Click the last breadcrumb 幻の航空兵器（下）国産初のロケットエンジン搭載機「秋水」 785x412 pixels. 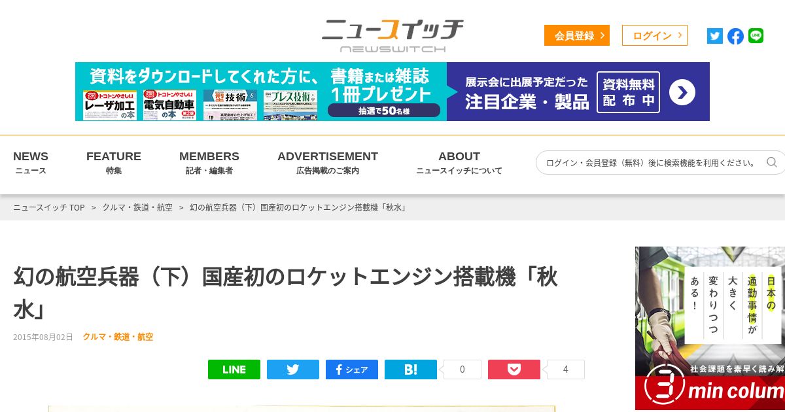pyautogui.click(x=299, y=207)
